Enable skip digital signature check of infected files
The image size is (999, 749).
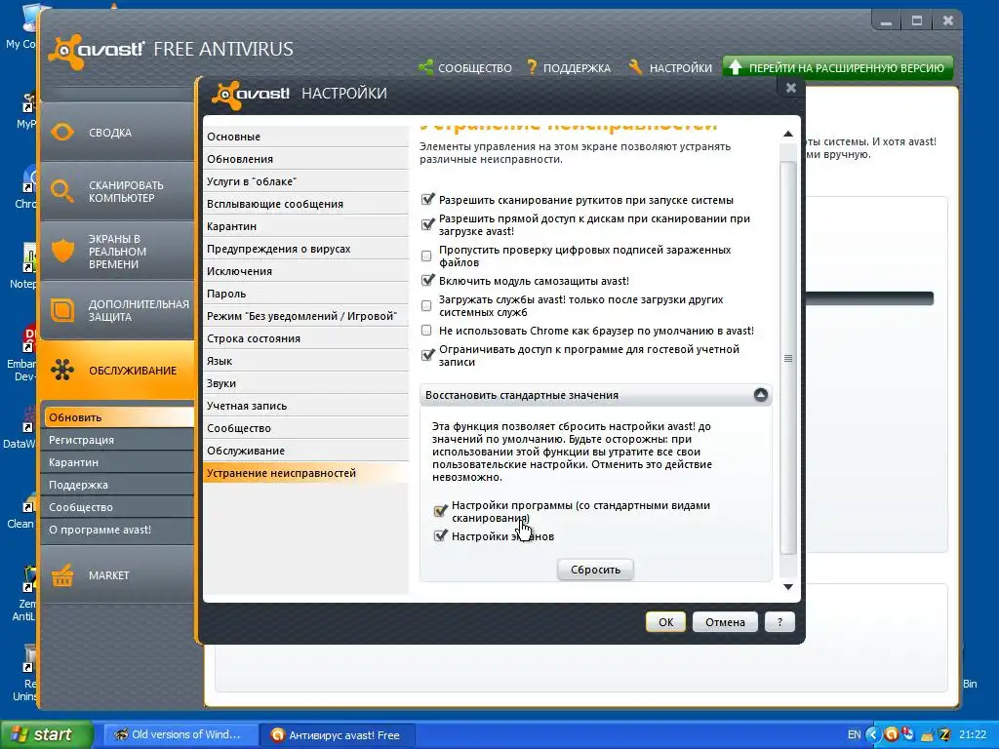click(x=426, y=256)
